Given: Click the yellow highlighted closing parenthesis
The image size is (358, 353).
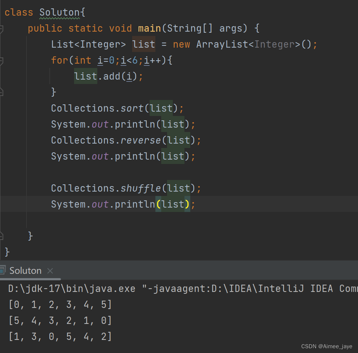Looking at the screenshot, I should tap(187, 204).
